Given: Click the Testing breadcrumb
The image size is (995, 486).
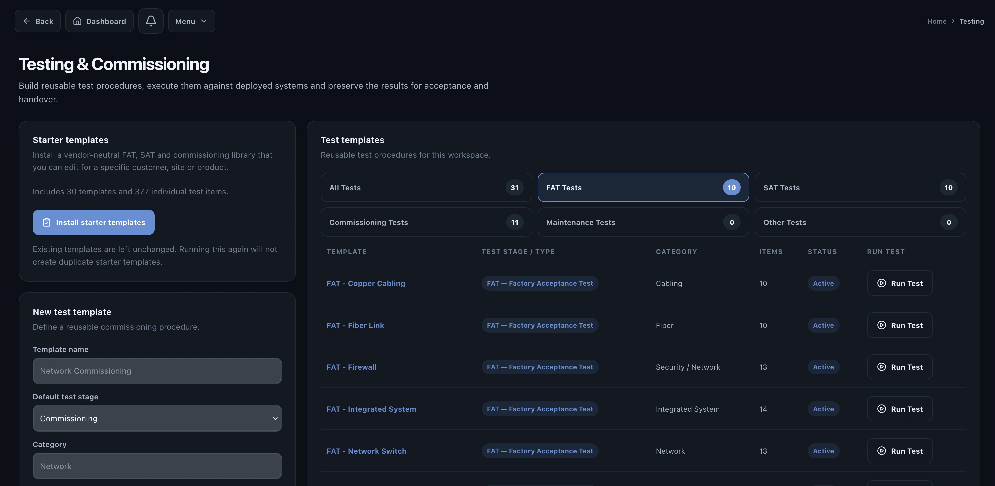Looking at the screenshot, I should coord(971,21).
